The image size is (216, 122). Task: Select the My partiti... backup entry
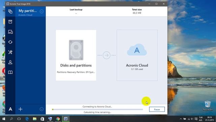(30, 12)
